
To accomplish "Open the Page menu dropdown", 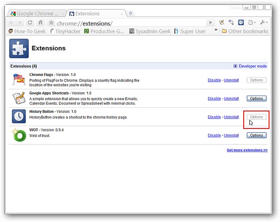I will tap(252, 22).
